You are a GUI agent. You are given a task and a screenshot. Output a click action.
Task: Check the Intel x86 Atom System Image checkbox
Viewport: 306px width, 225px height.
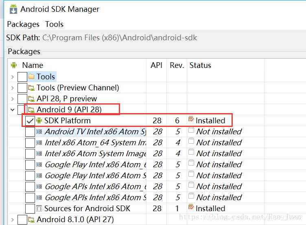[x=30, y=154]
